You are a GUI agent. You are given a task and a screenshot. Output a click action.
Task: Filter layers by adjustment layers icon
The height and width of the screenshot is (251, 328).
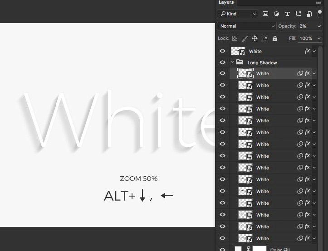point(276,14)
